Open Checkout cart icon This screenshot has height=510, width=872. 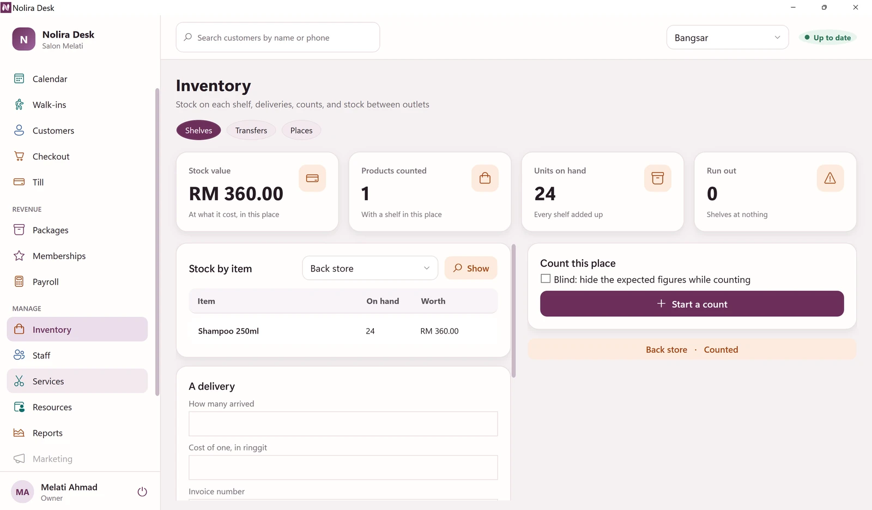click(19, 156)
